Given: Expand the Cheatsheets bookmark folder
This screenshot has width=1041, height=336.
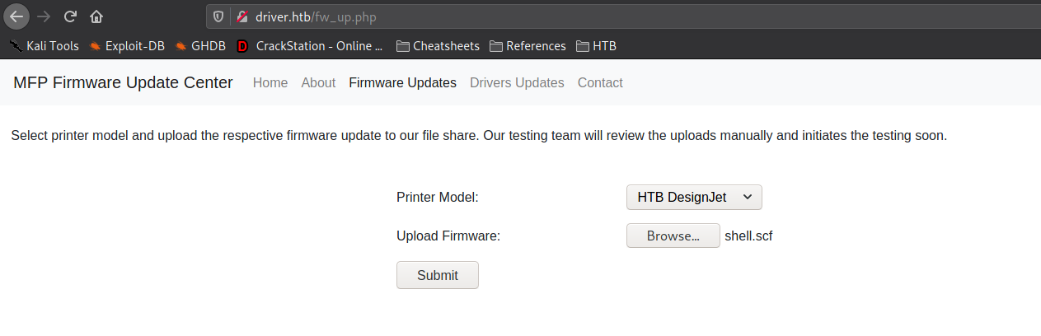Looking at the screenshot, I should coord(438,46).
